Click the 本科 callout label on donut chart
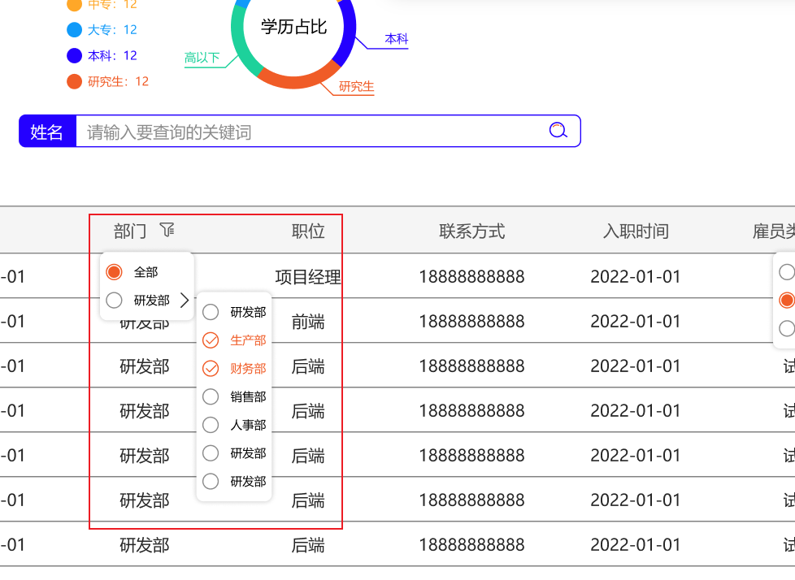The height and width of the screenshot is (580, 795). [396, 39]
